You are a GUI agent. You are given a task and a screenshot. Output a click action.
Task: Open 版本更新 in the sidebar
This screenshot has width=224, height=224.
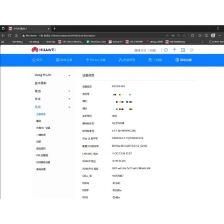pyautogui.click(x=41, y=83)
